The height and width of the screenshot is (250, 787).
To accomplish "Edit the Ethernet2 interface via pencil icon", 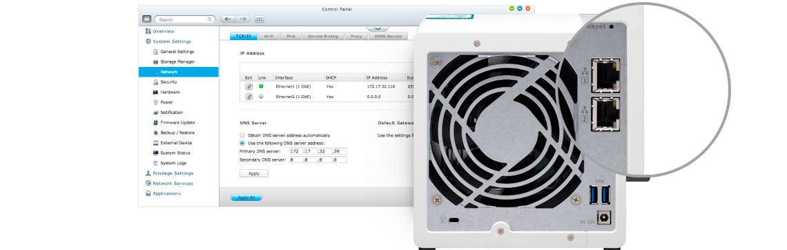I will click(249, 97).
